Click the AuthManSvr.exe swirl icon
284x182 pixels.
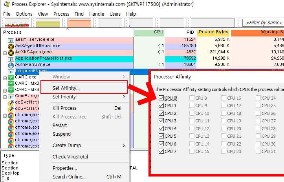(x=11, y=66)
